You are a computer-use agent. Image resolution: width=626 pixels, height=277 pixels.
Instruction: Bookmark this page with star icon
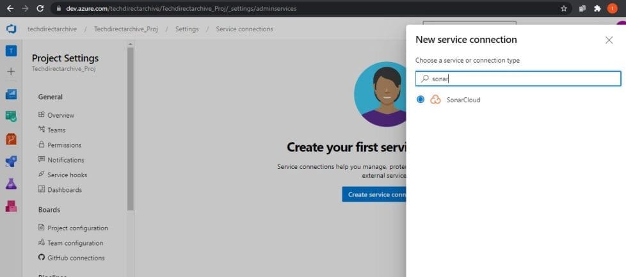[564, 8]
